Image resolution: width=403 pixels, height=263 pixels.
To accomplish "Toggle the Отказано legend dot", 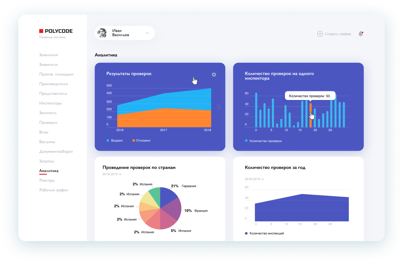I will pos(134,141).
